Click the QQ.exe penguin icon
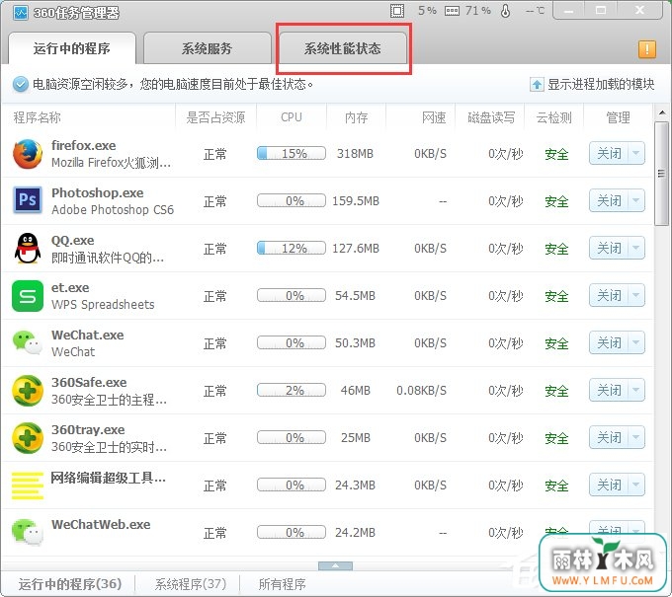 coord(28,249)
